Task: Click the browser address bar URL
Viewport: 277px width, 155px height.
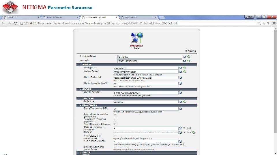Action: [101, 23]
